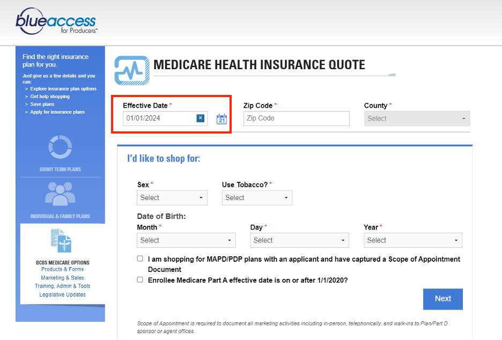
Task: Open the Sex dropdown
Action: [x=172, y=197]
